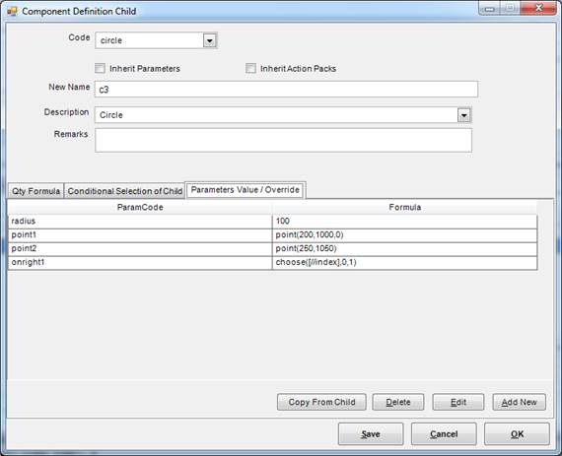This screenshot has width=562, height=456.
Task: Click the Copy From Child button
Action: coord(321,402)
